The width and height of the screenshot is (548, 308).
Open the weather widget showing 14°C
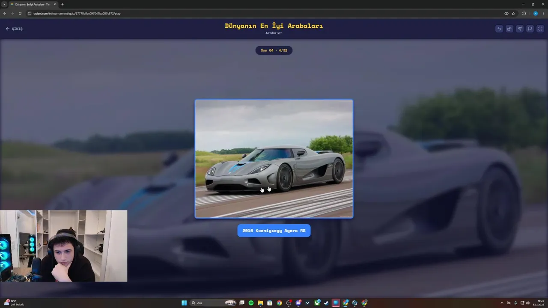(14, 303)
